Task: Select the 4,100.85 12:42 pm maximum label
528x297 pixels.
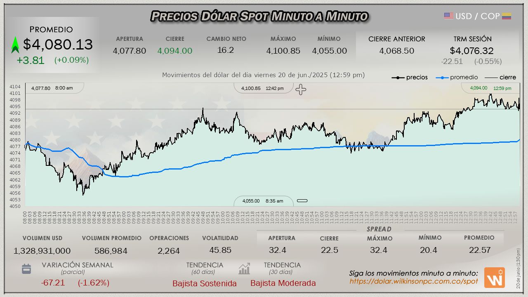Action: coord(263,88)
